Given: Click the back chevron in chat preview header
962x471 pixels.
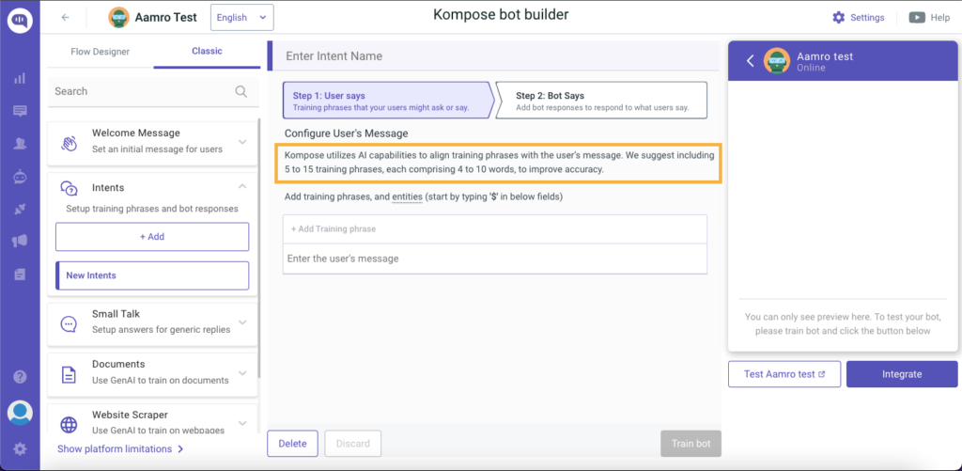Looking at the screenshot, I should [x=750, y=60].
